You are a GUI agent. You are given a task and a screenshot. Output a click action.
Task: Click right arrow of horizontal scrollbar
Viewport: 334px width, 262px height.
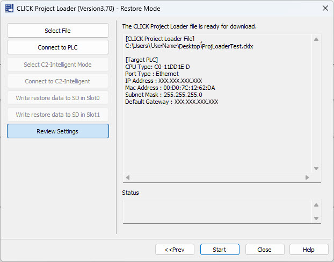[307, 178]
